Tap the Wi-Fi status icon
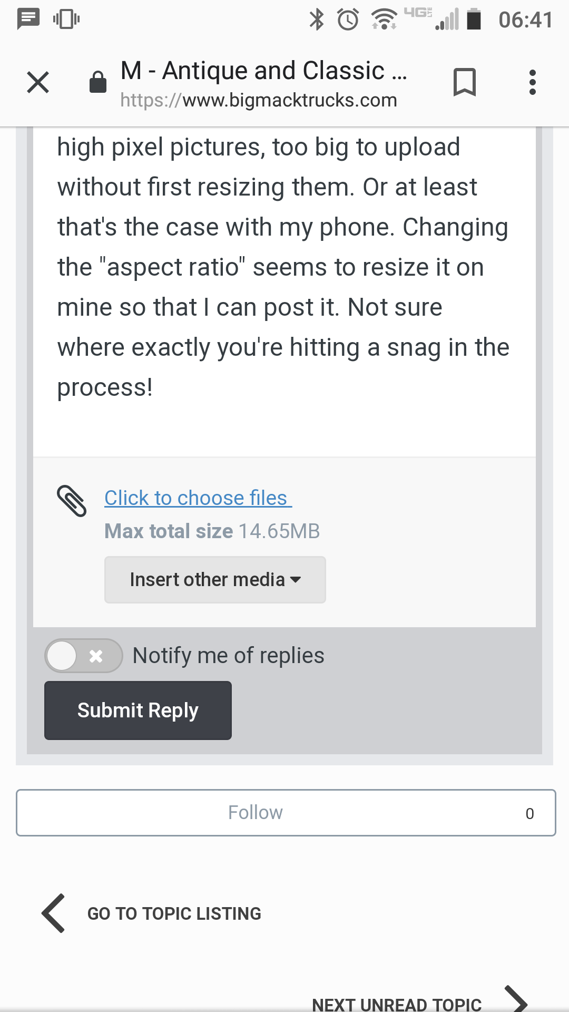This screenshot has height=1012, width=569. pyautogui.click(x=385, y=20)
